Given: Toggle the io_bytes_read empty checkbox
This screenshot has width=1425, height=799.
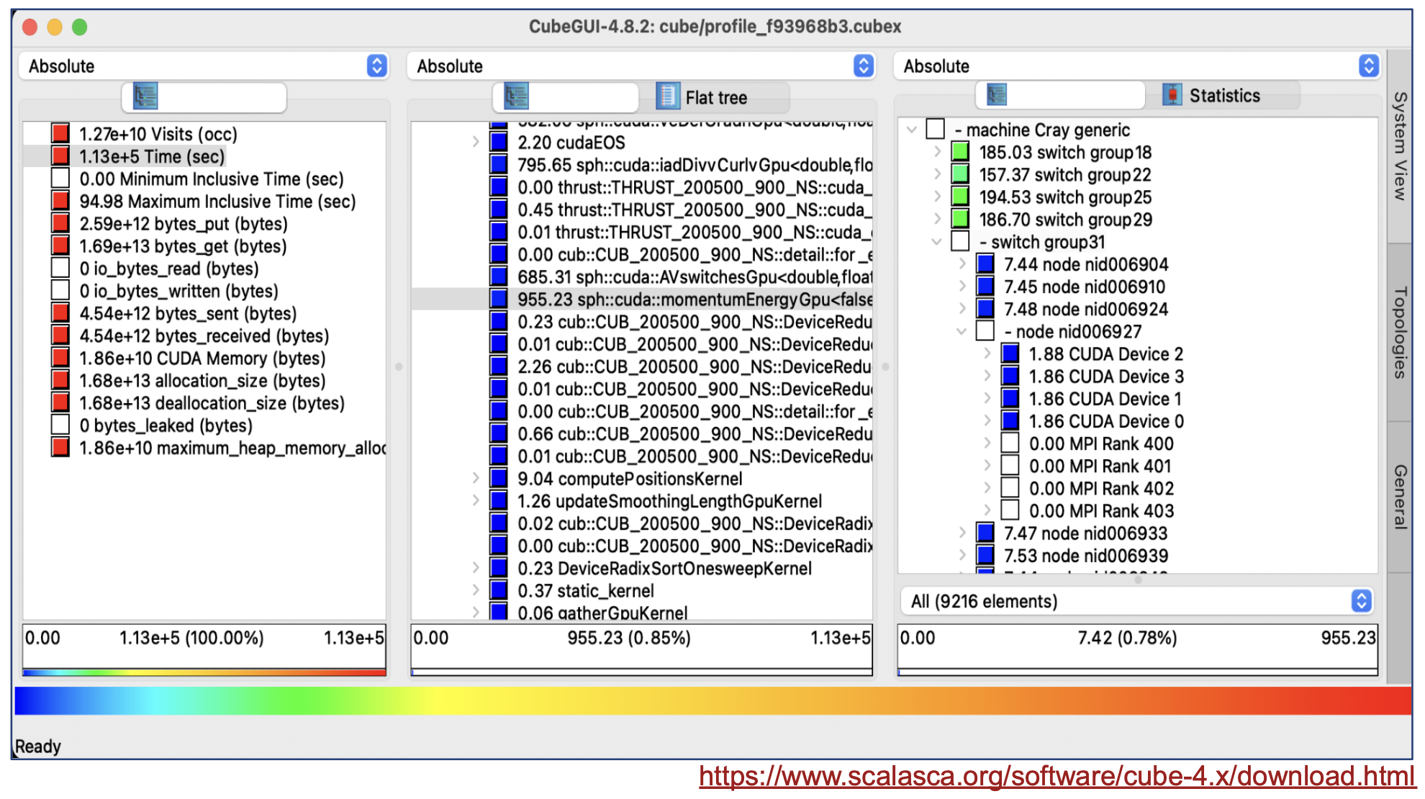Looking at the screenshot, I should [x=60, y=268].
